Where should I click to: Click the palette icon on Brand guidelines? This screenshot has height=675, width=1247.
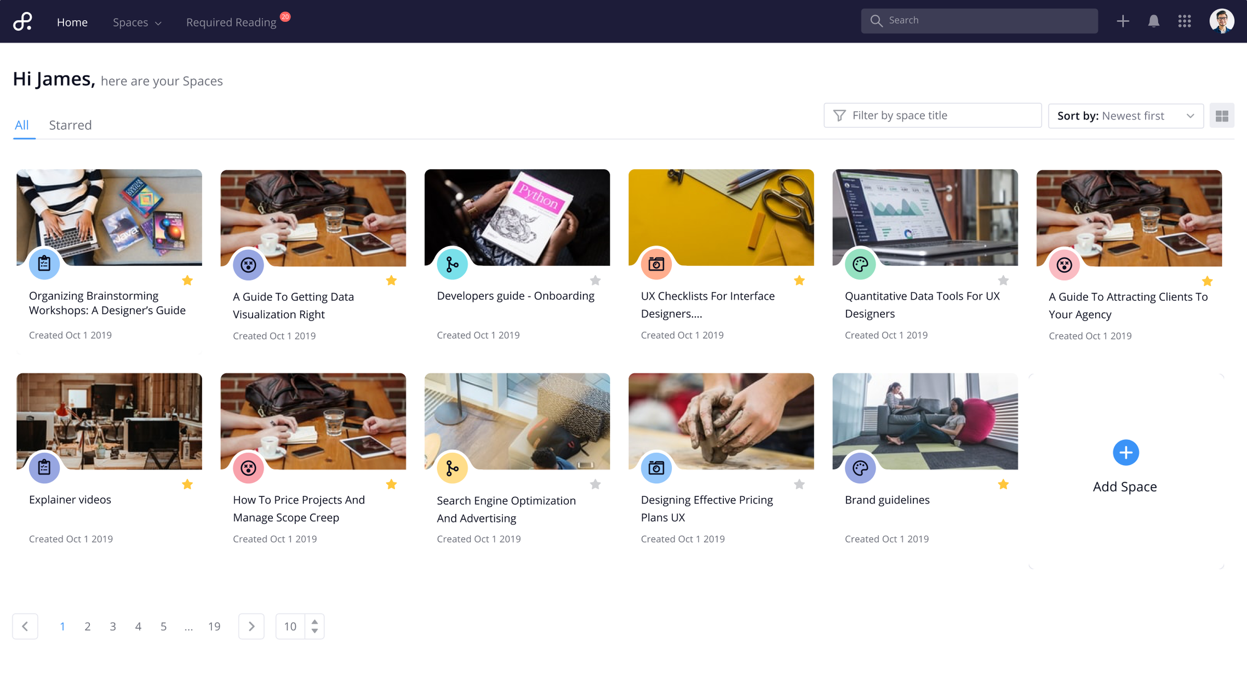(x=860, y=467)
